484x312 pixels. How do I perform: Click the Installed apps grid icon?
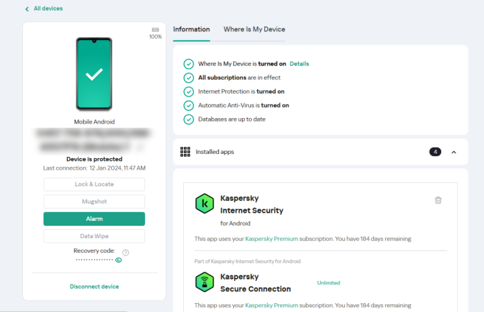click(185, 151)
